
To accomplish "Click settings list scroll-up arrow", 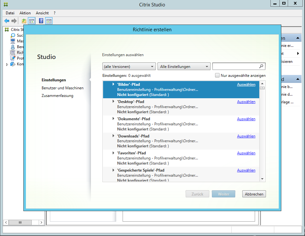I will (x=262, y=84).
